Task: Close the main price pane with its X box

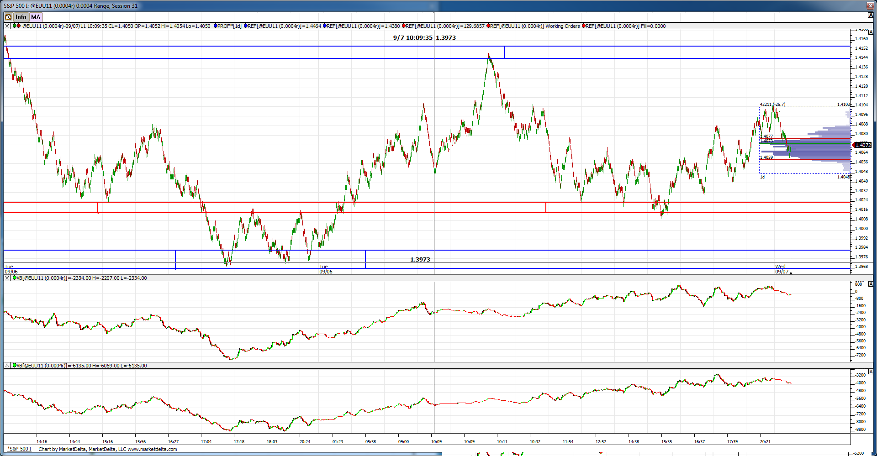Action: pyautogui.click(x=7, y=26)
